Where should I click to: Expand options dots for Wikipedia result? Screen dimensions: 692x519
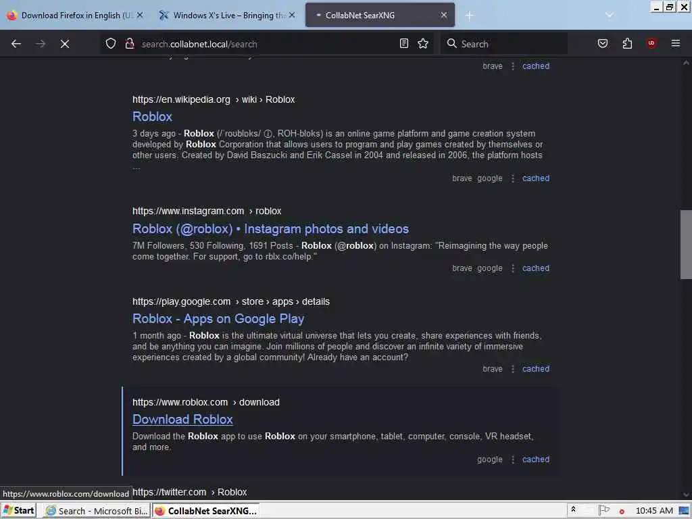tap(513, 178)
